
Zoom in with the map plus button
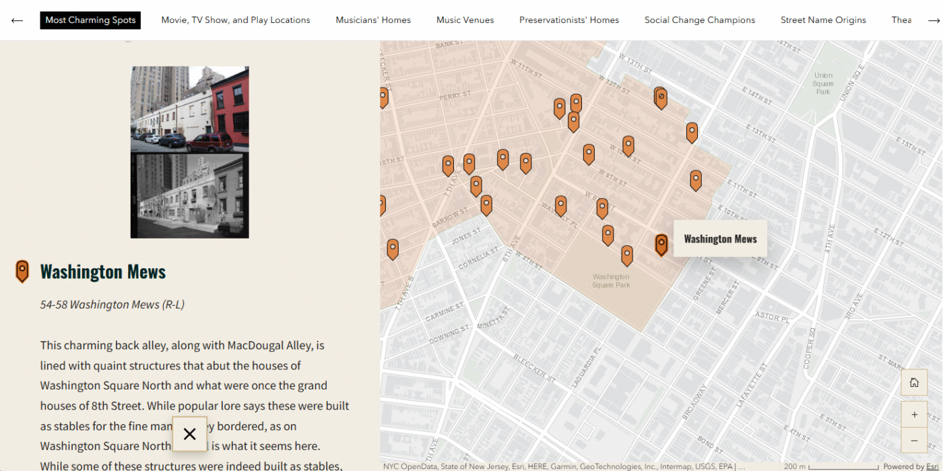click(914, 414)
